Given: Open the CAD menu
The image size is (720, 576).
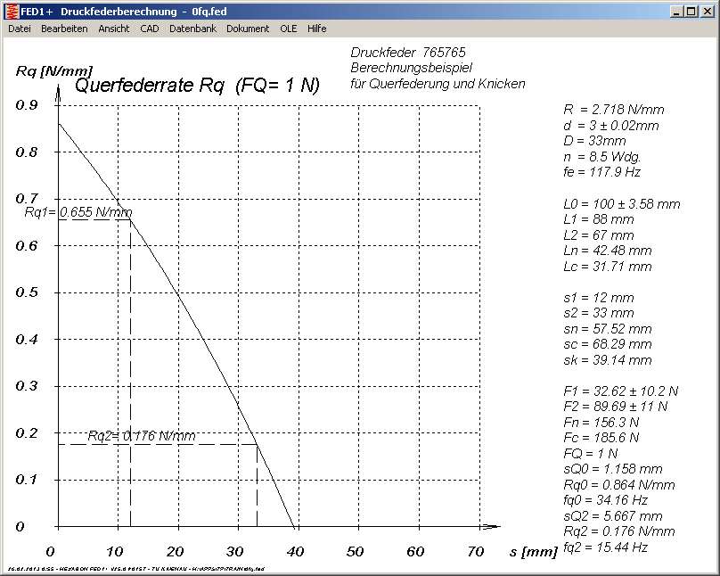Looking at the screenshot, I should [x=149, y=29].
